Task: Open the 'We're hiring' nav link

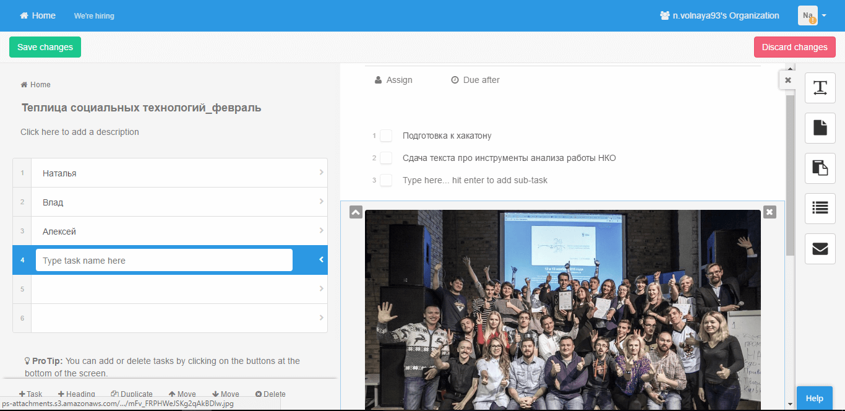Action: tap(94, 16)
